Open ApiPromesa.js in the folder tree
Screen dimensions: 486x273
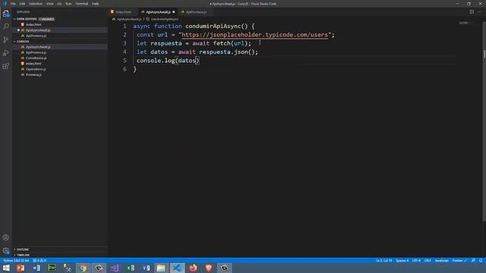[36, 52]
